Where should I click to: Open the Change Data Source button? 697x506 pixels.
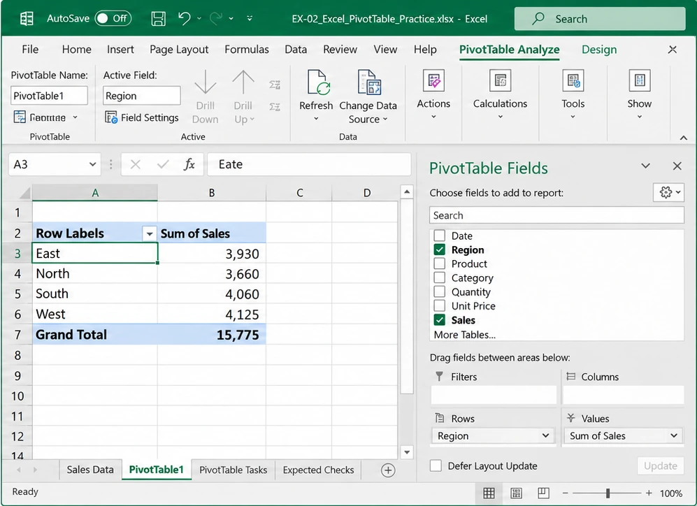coord(368,97)
